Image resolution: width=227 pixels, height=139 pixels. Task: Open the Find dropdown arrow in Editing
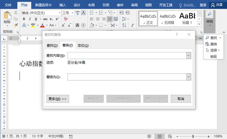[x=220, y=38]
